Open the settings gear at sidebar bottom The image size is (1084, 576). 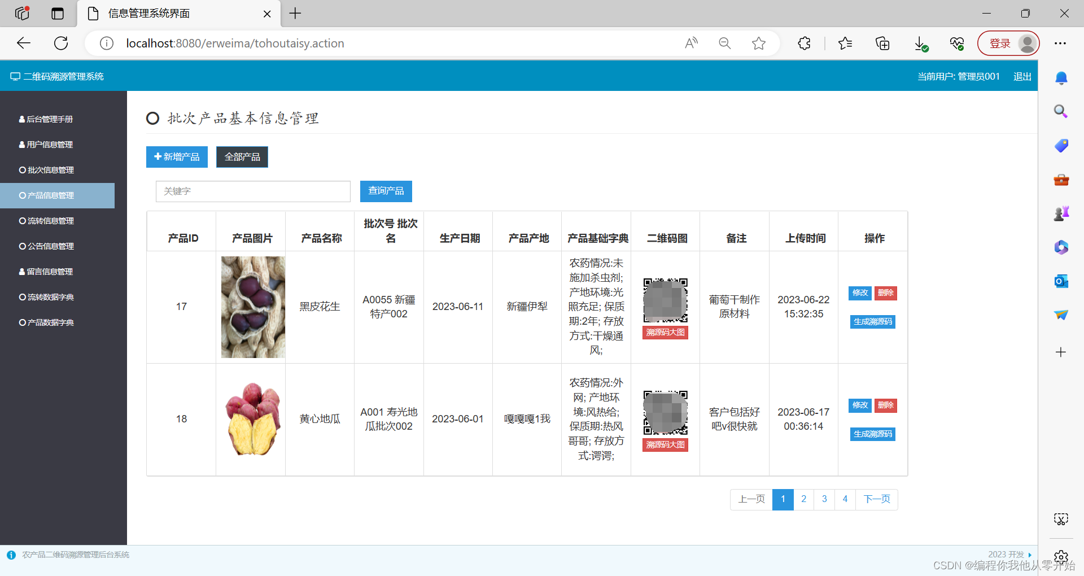(1061, 557)
